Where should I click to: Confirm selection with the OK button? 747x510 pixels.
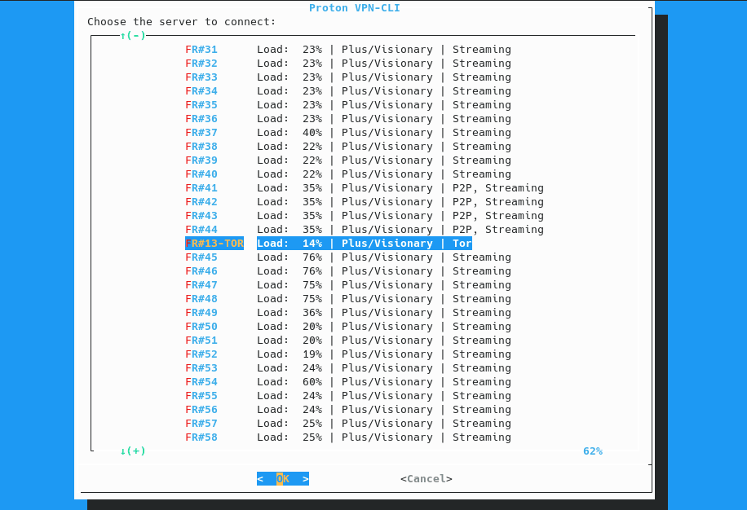coord(282,478)
